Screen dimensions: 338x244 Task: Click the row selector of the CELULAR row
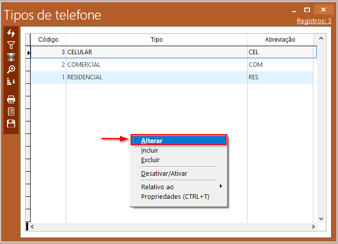coord(28,52)
